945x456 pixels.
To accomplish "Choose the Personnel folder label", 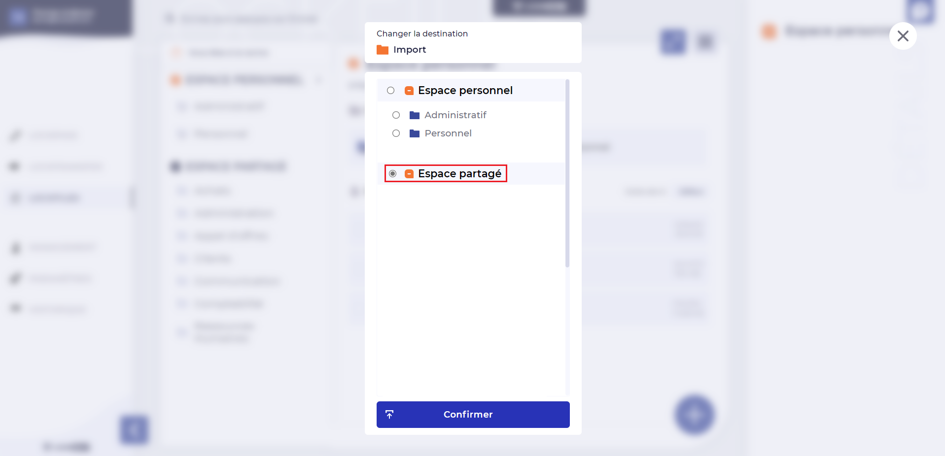I will [448, 133].
